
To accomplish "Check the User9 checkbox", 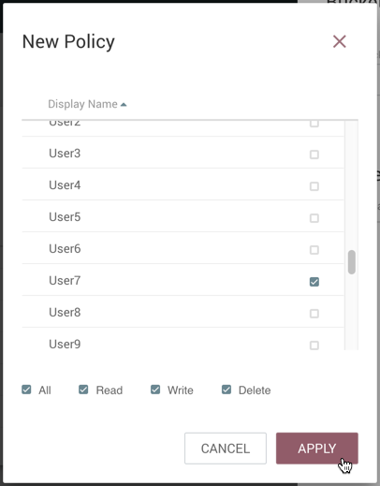I will tap(314, 346).
